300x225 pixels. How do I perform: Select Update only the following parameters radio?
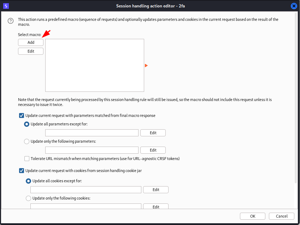(x=27, y=141)
